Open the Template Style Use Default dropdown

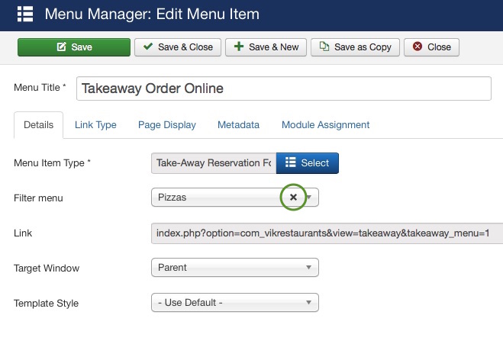(235, 302)
